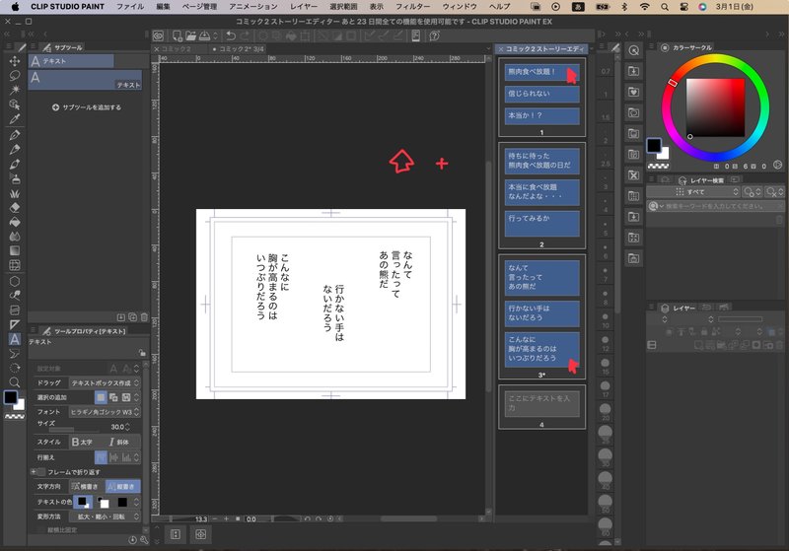
Task: Open file via folder icon
Action: pyautogui.click(x=190, y=35)
